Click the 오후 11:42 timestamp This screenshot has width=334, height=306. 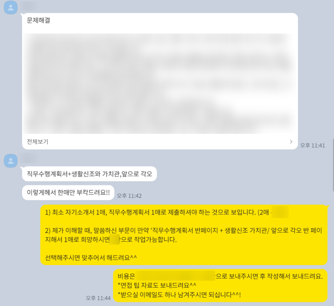pos(129,196)
